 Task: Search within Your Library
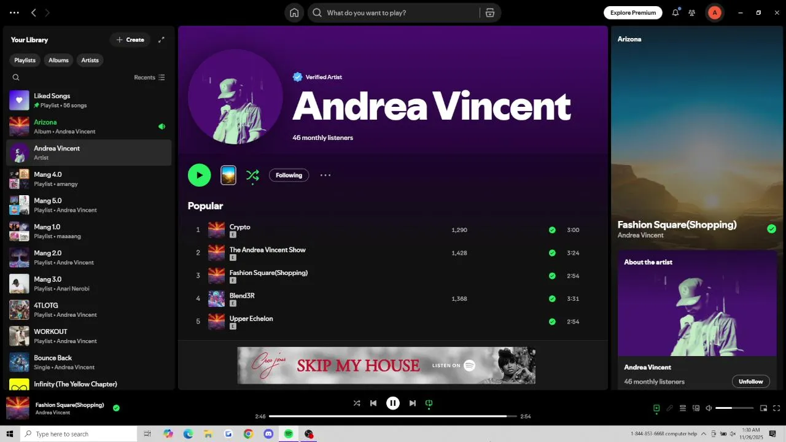[16, 77]
